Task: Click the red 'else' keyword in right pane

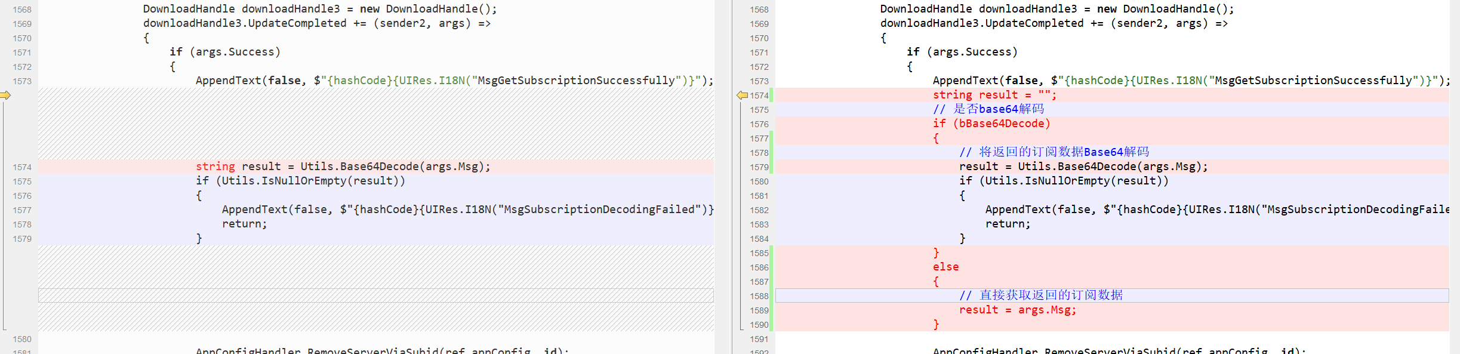Action: (x=945, y=267)
